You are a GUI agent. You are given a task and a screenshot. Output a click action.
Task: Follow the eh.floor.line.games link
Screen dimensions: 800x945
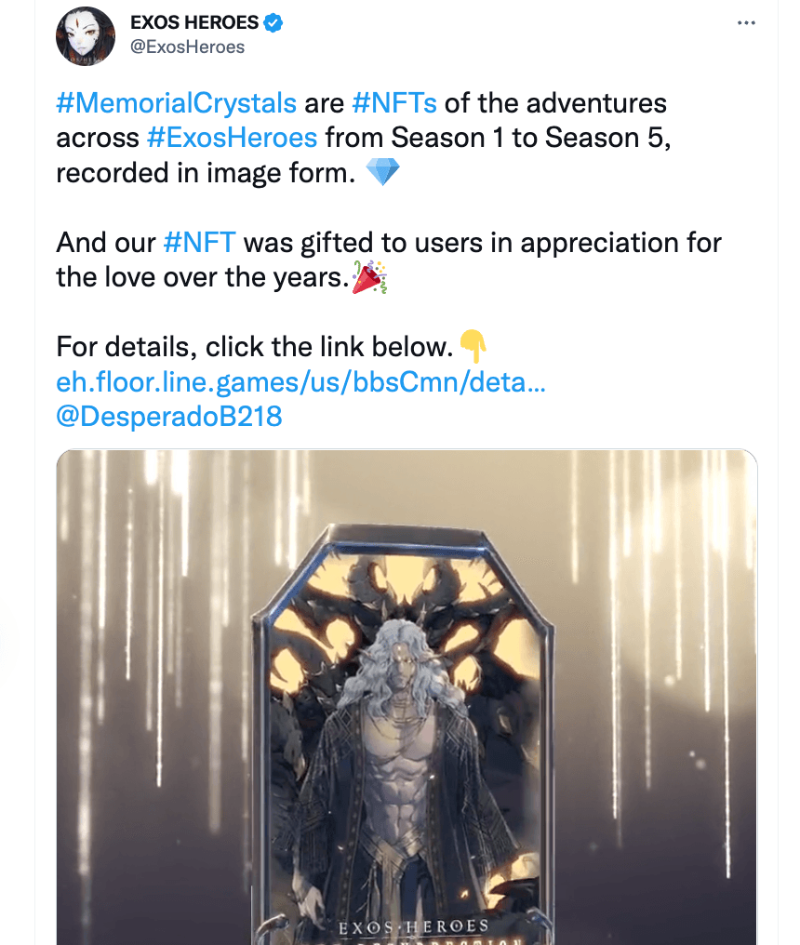[300, 382]
